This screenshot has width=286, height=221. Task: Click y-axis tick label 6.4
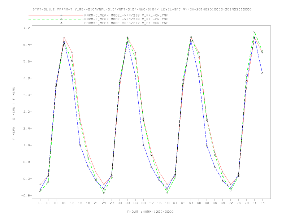point(26,45)
